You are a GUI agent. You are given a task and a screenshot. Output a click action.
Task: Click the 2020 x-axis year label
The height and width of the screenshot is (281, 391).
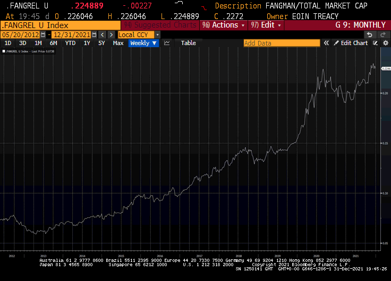tap(316, 256)
